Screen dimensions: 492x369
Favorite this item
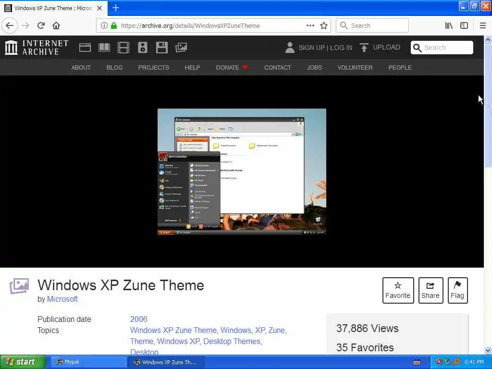[x=398, y=290]
